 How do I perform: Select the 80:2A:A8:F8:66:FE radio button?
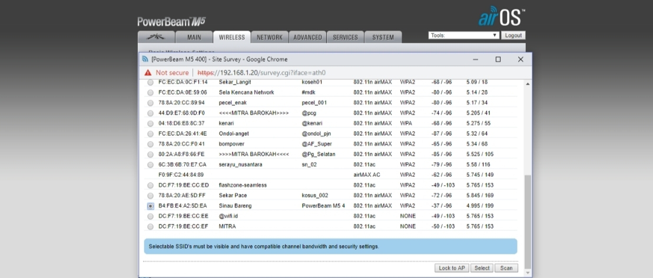(x=150, y=154)
